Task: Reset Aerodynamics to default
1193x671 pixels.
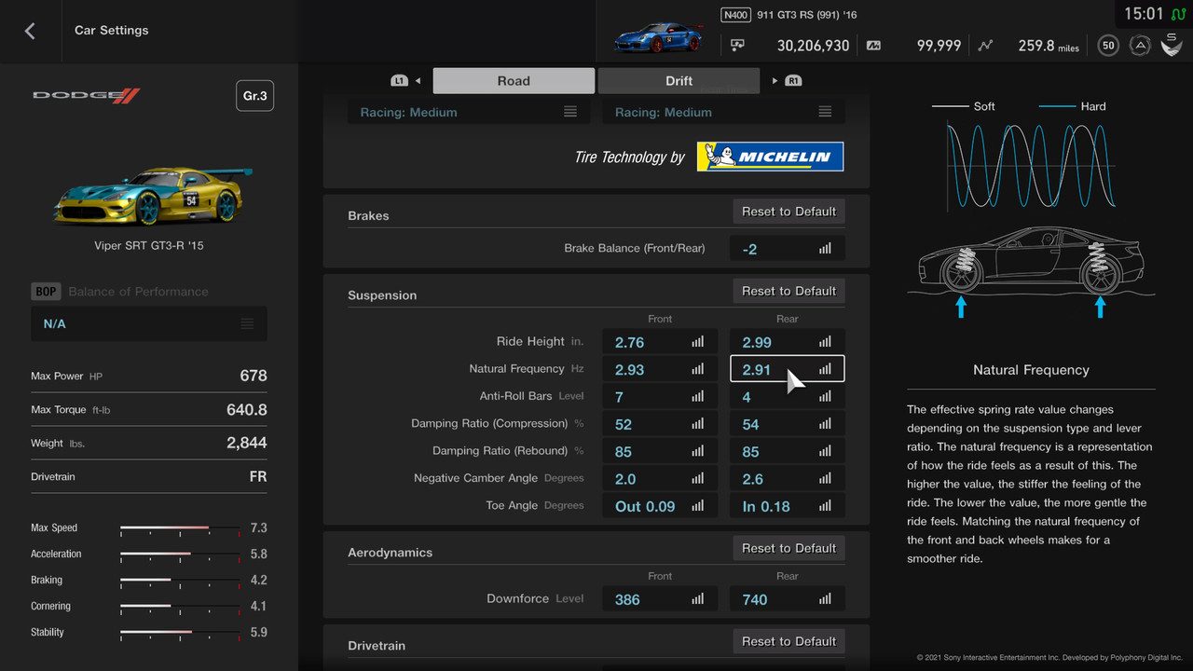Action: coord(788,548)
